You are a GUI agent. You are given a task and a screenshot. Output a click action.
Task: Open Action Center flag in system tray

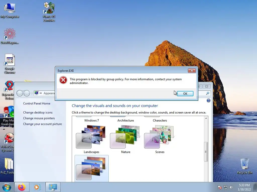(220, 187)
